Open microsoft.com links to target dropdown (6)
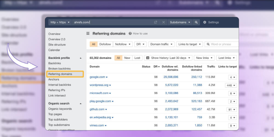This screenshot has width=274, height=137. 233,94
